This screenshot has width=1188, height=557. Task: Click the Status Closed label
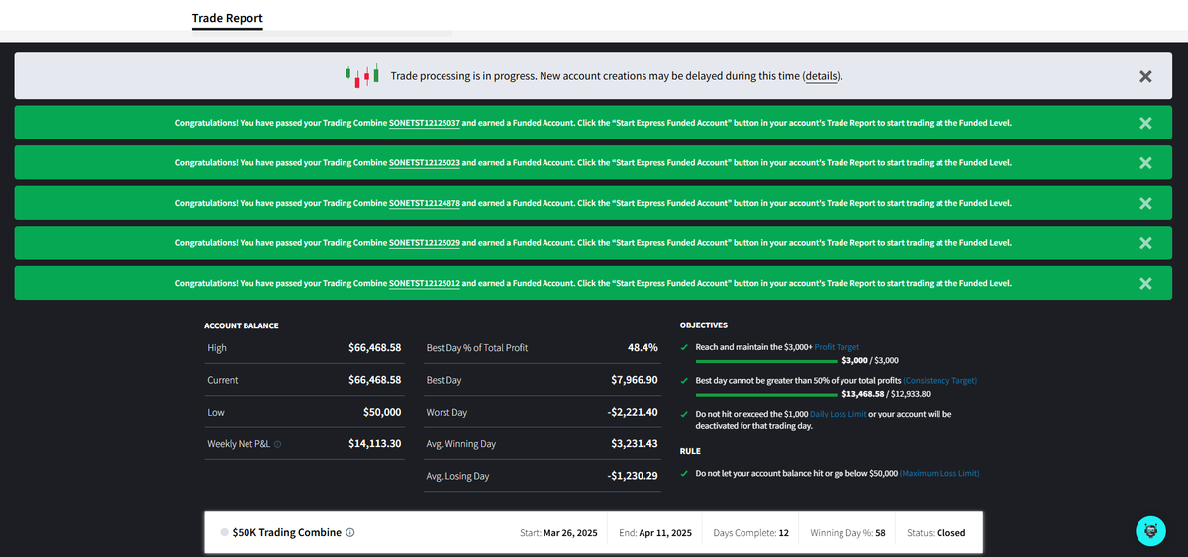click(950, 532)
